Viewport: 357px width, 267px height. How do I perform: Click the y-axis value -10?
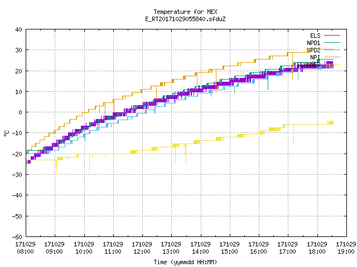click(x=17, y=133)
